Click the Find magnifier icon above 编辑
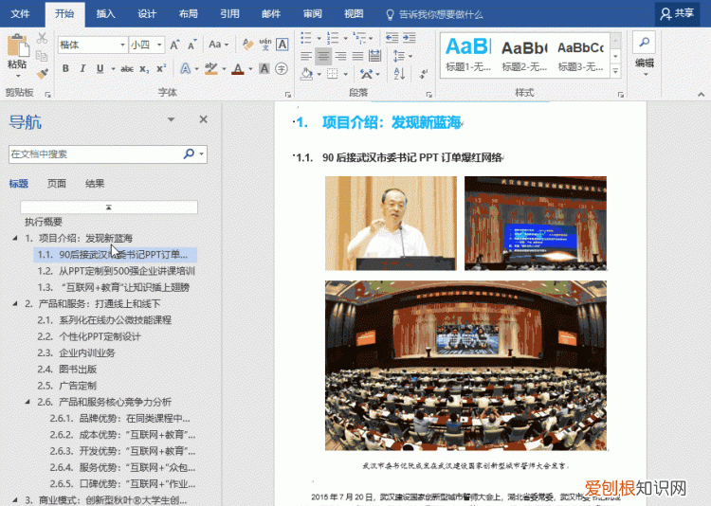The height and width of the screenshot is (506, 711). click(x=645, y=42)
